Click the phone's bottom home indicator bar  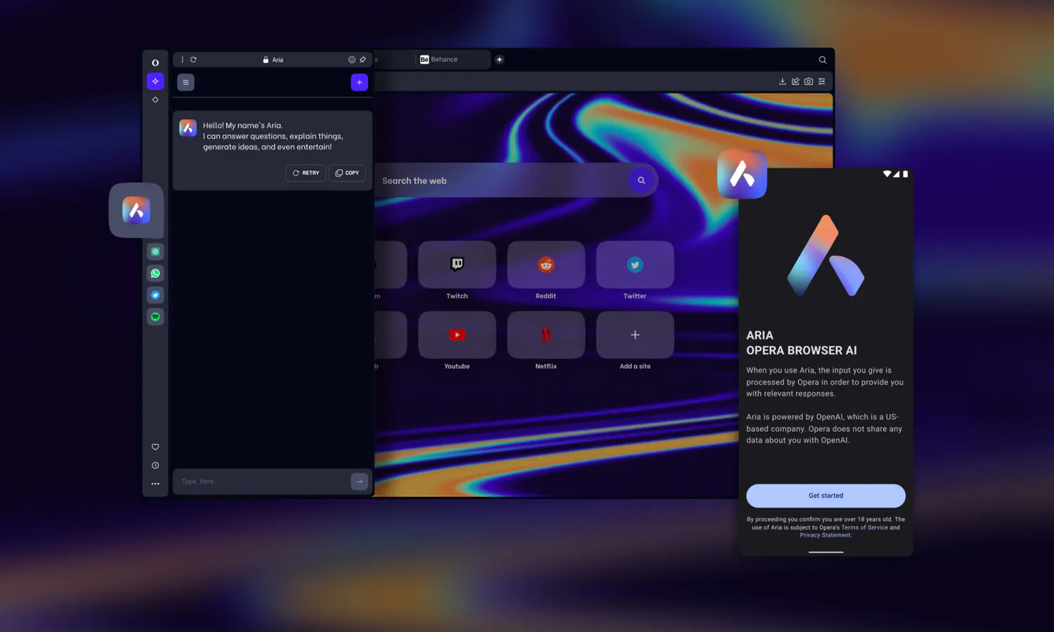point(826,552)
